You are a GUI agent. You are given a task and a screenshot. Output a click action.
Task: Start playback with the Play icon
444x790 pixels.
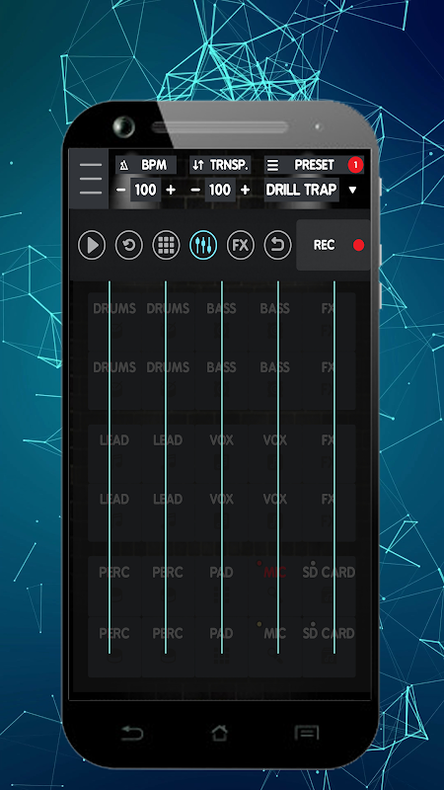pos(92,245)
